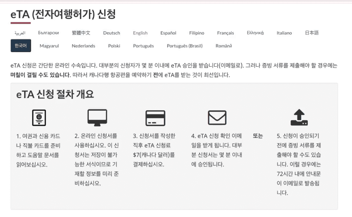
Task: Select the Română language link
Action: pyautogui.click(x=223, y=46)
